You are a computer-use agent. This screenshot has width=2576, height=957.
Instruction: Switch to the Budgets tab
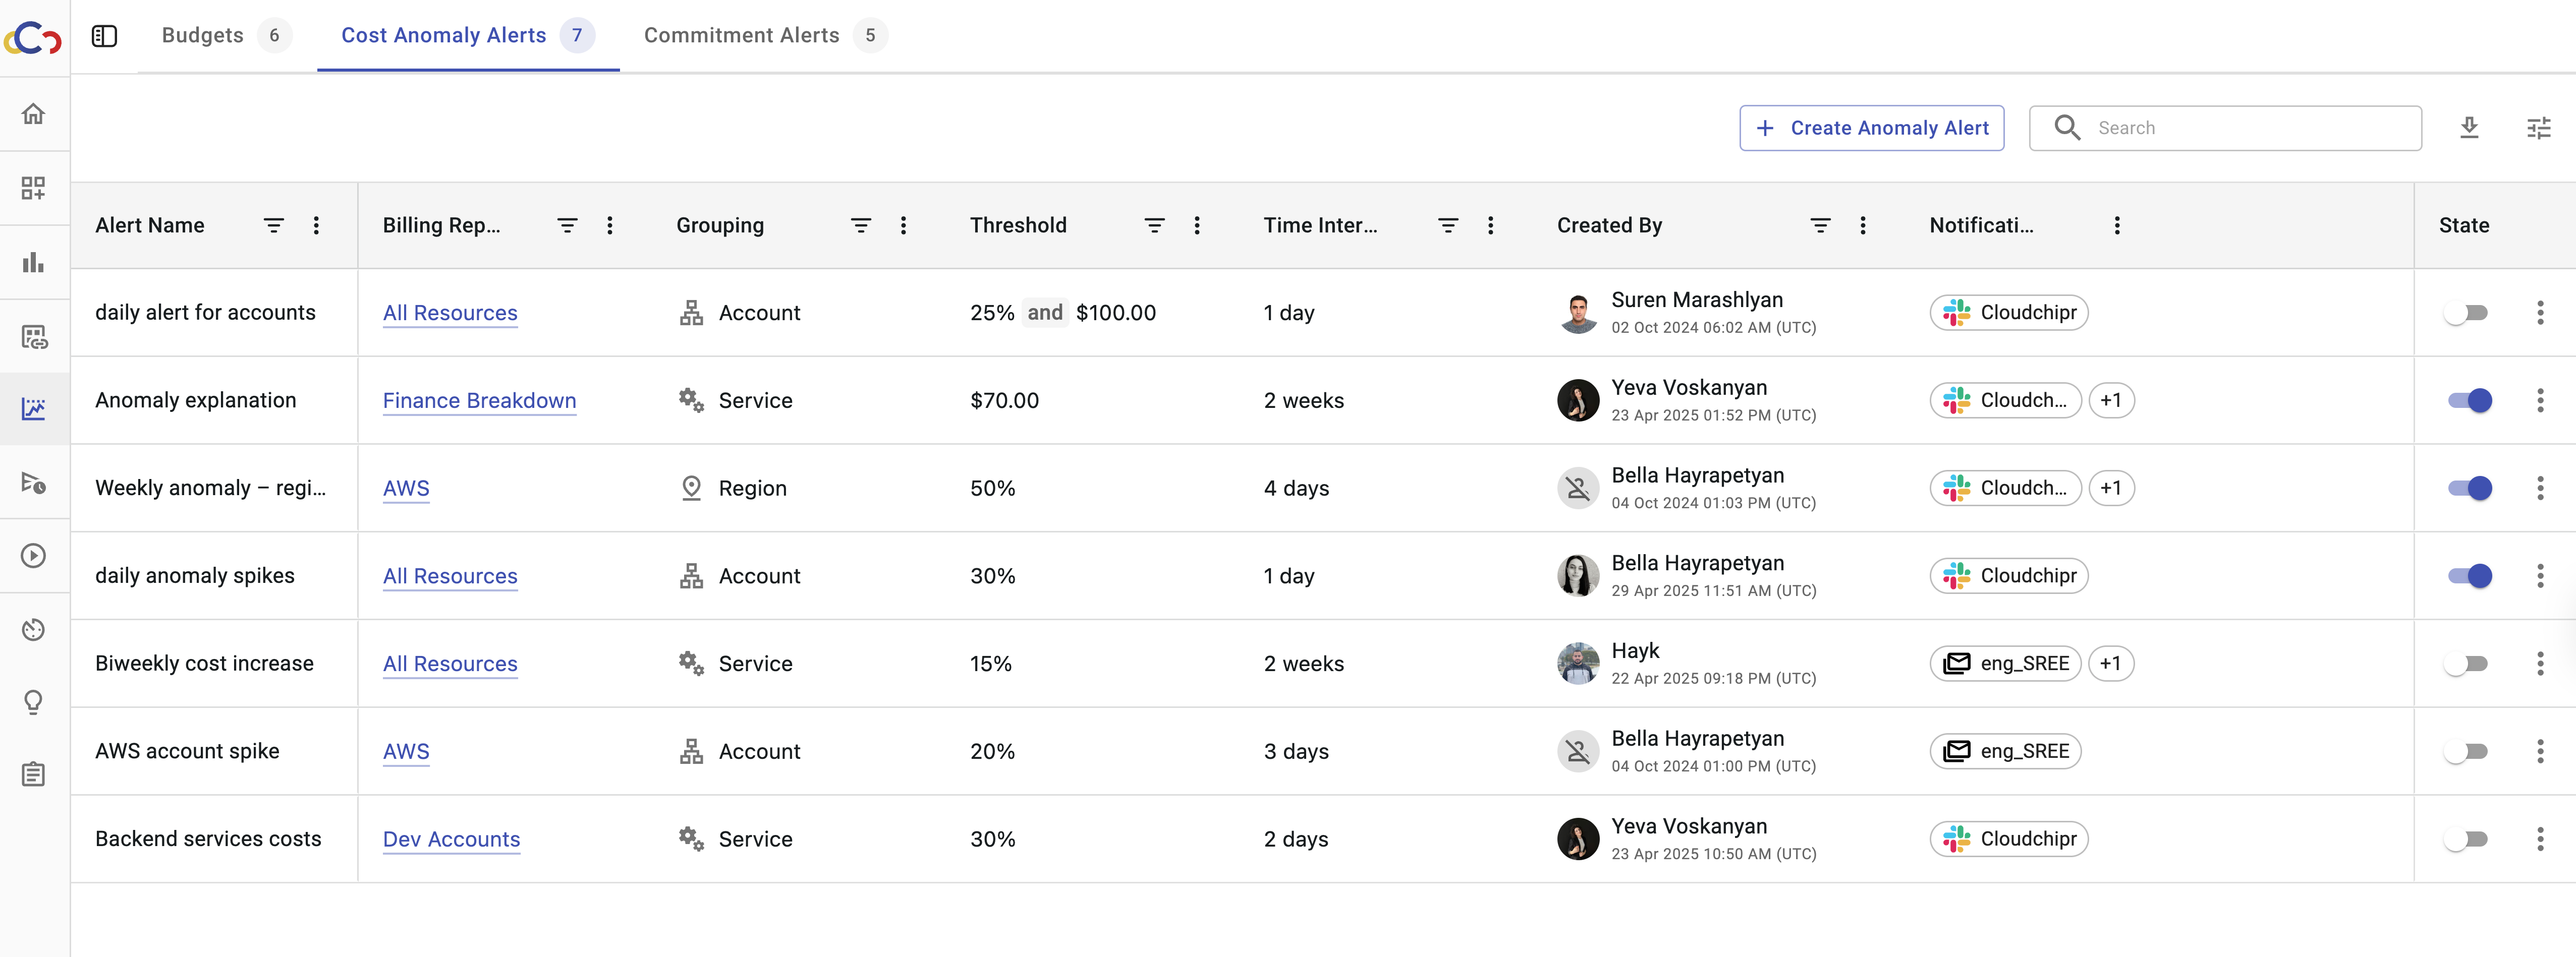pos(203,36)
